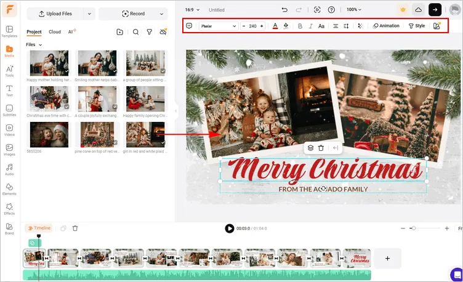This screenshot has height=282, width=463.
Task: Open the Templates panel in sidebar
Action: click(x=9, y=31)
